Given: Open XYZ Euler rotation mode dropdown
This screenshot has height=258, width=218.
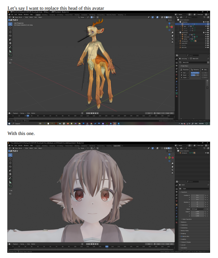Looking at the screenshot, I should pyautogui.click(x=198, y=209).
